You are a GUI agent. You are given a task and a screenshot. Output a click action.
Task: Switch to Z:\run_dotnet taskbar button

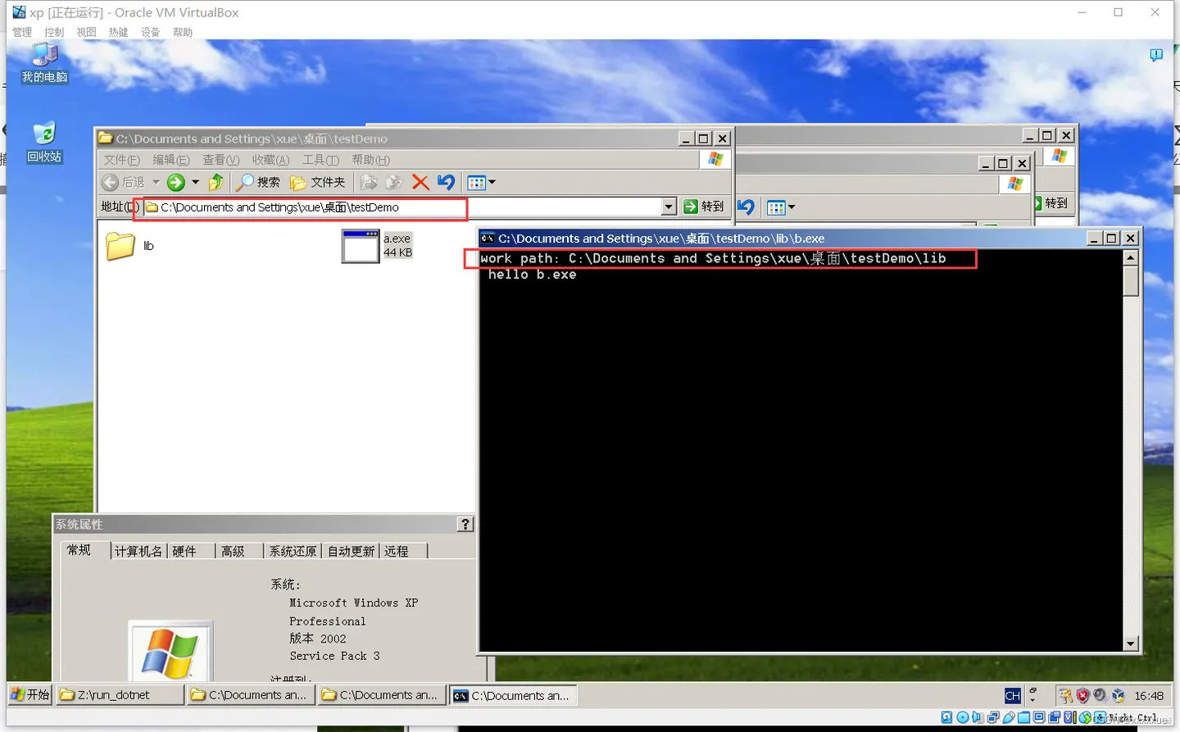coord(120,695)
